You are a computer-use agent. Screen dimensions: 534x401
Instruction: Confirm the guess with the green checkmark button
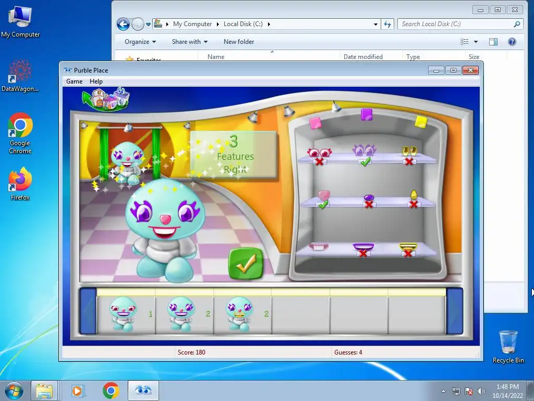click(x=246, y=264)
